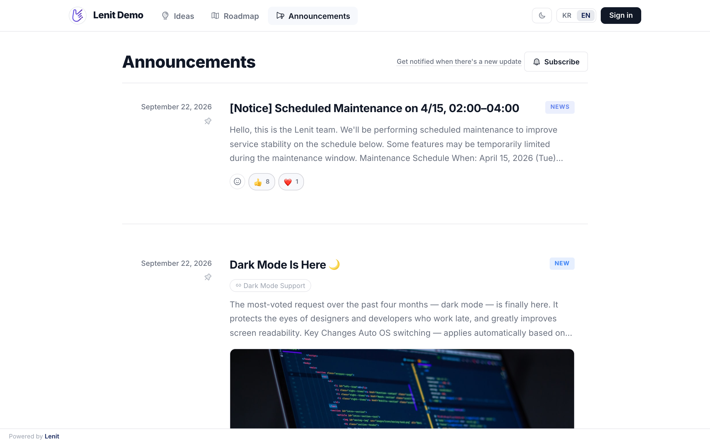710x444 pixels.
Task: Switch language to KR
Action: tap(567, 16)
